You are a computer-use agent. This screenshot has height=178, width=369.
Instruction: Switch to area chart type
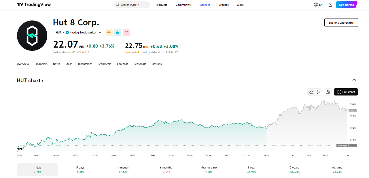click(x=311, y=92)
